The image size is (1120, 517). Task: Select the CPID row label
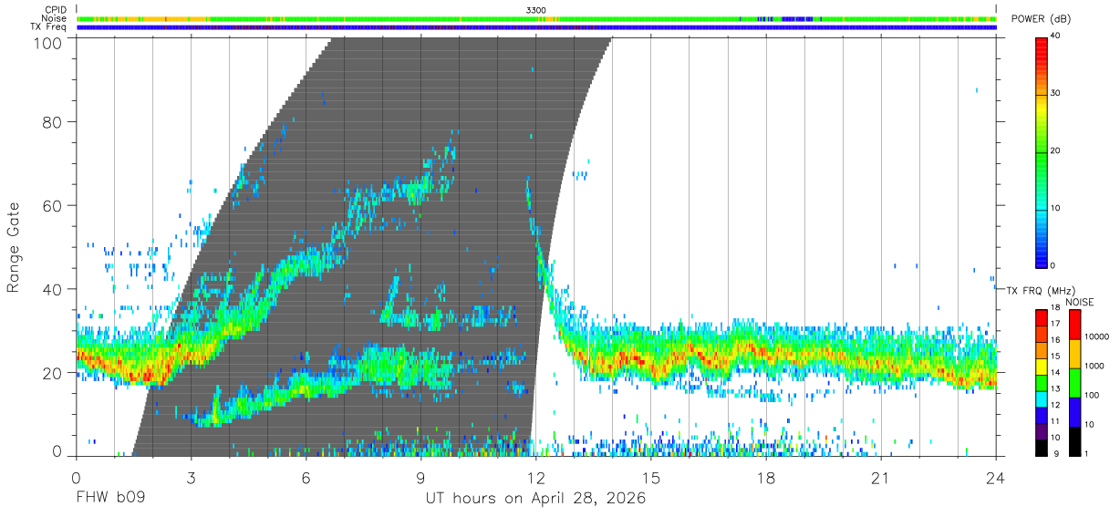56,9
